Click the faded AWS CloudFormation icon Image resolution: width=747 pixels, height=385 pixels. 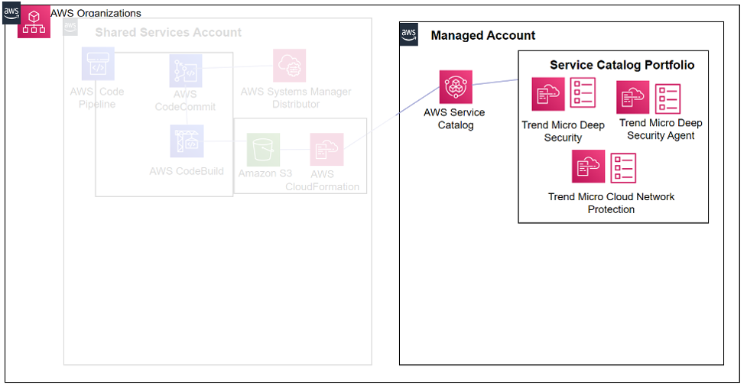tap(326, 150)
